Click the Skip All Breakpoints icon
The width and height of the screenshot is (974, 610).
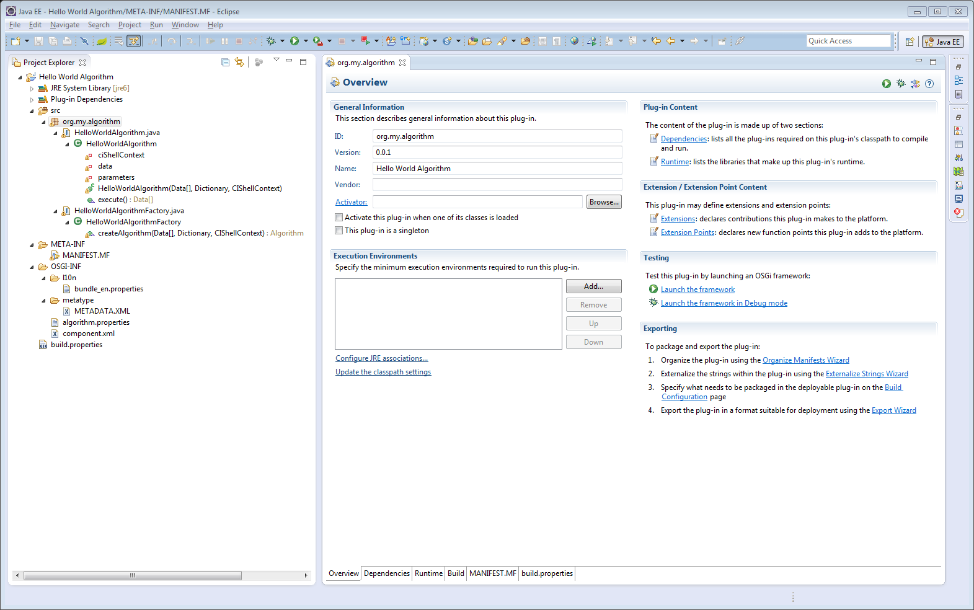click(x=84, y=41)
